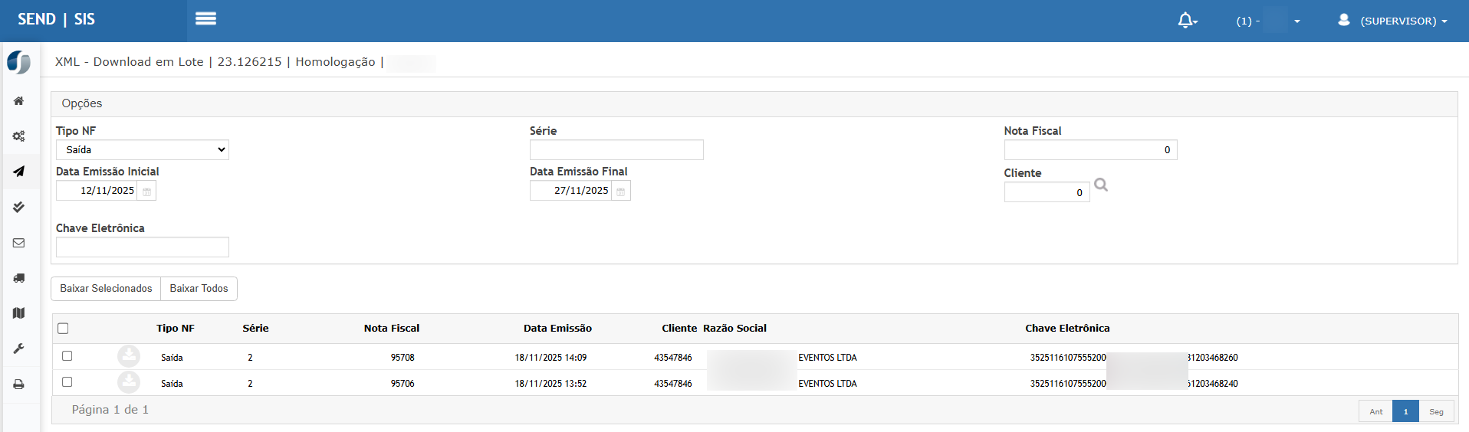1469x432 pixels.
Task: Select the paper plane sidebar icon
Action: [19, 172]
